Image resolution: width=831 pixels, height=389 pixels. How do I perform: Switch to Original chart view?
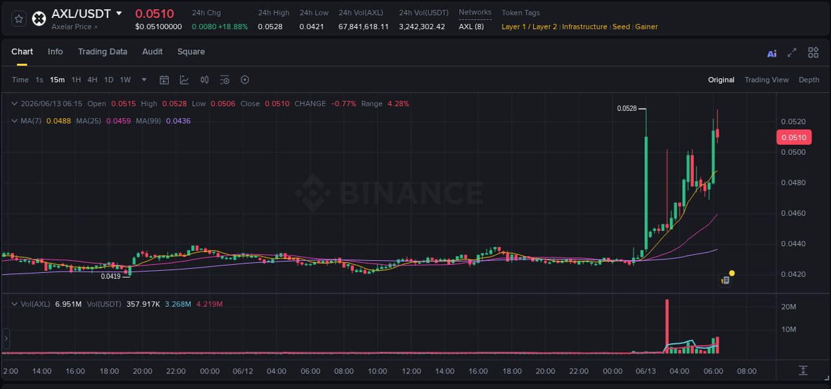pyautogui.click(x=721, y=80)
